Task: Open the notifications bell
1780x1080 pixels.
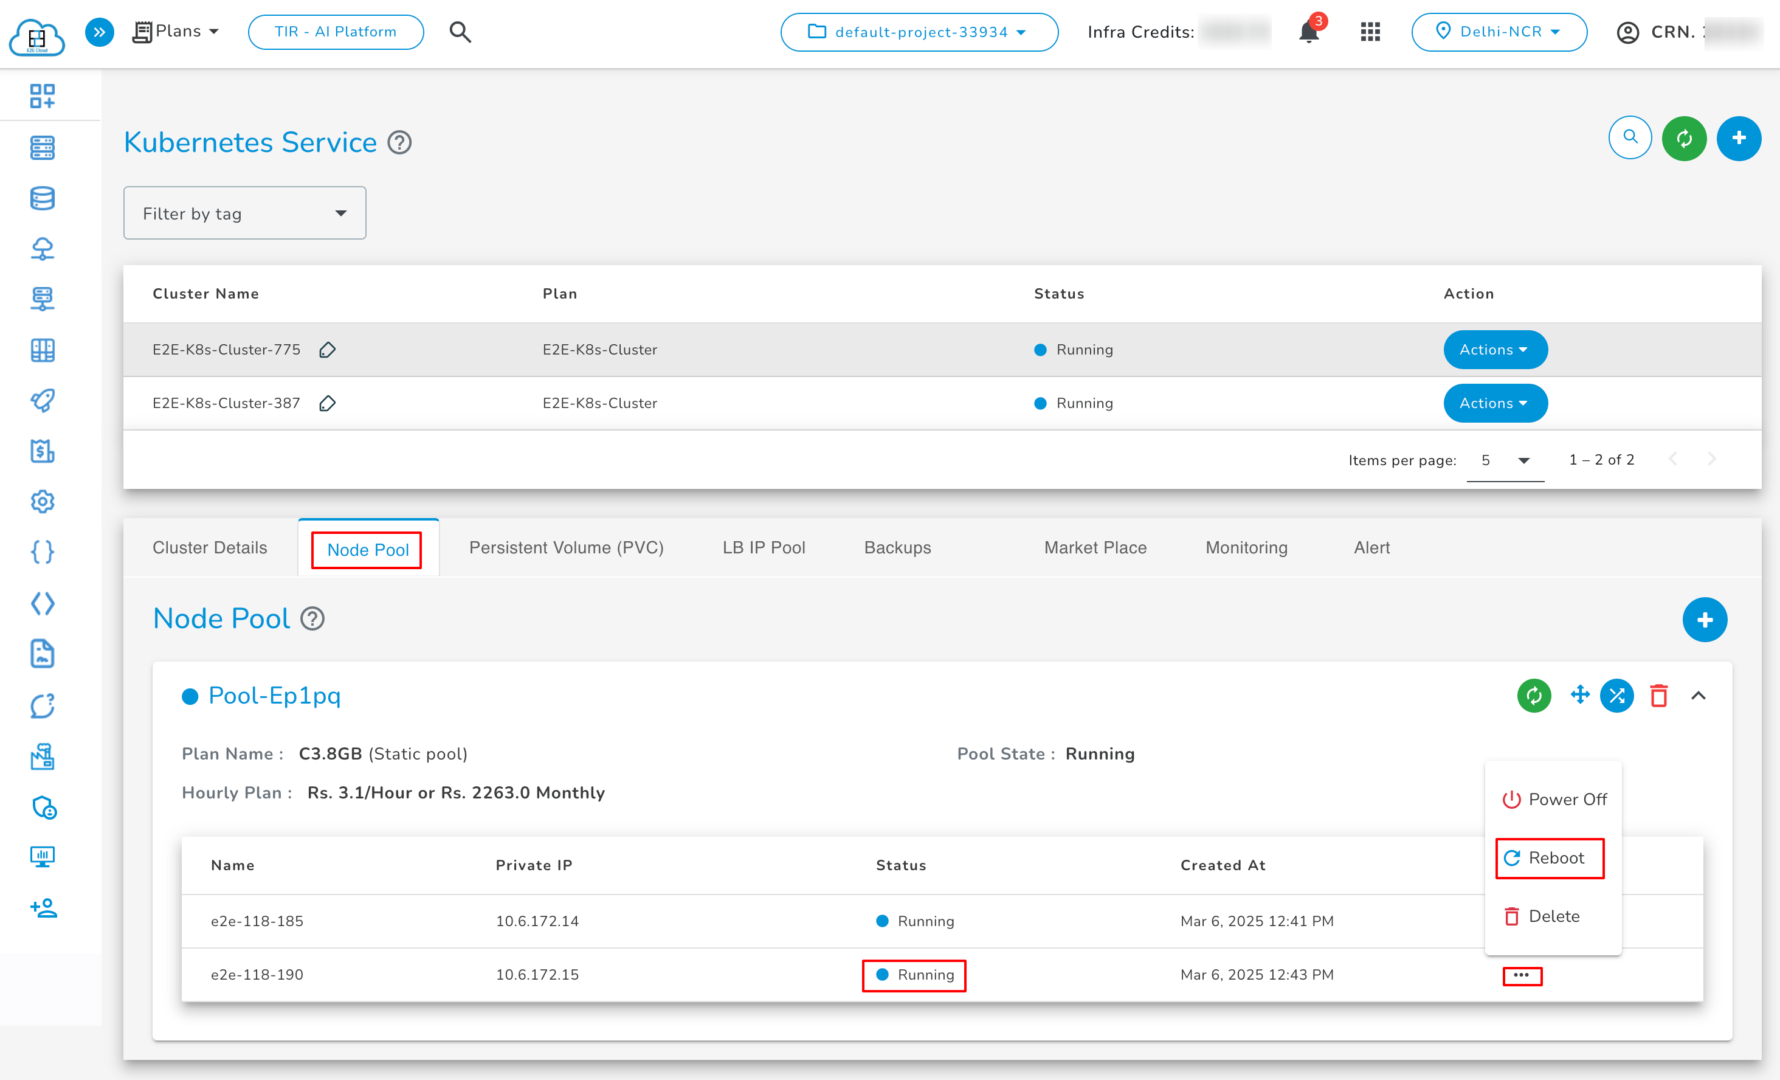Action: click(x=1308, y=32)
